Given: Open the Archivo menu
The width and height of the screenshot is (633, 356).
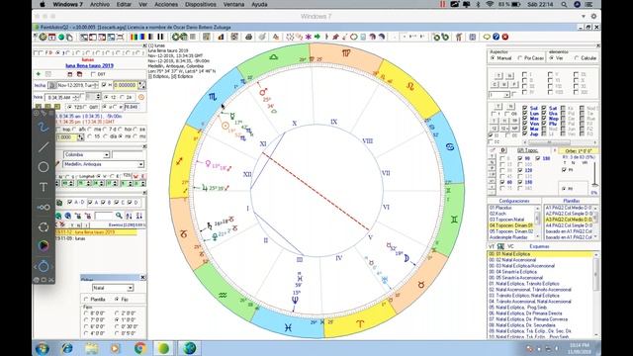Looking at the screenshot, I should [100, 4].
